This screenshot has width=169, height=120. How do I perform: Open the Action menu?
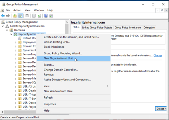[x=17, y=10]
